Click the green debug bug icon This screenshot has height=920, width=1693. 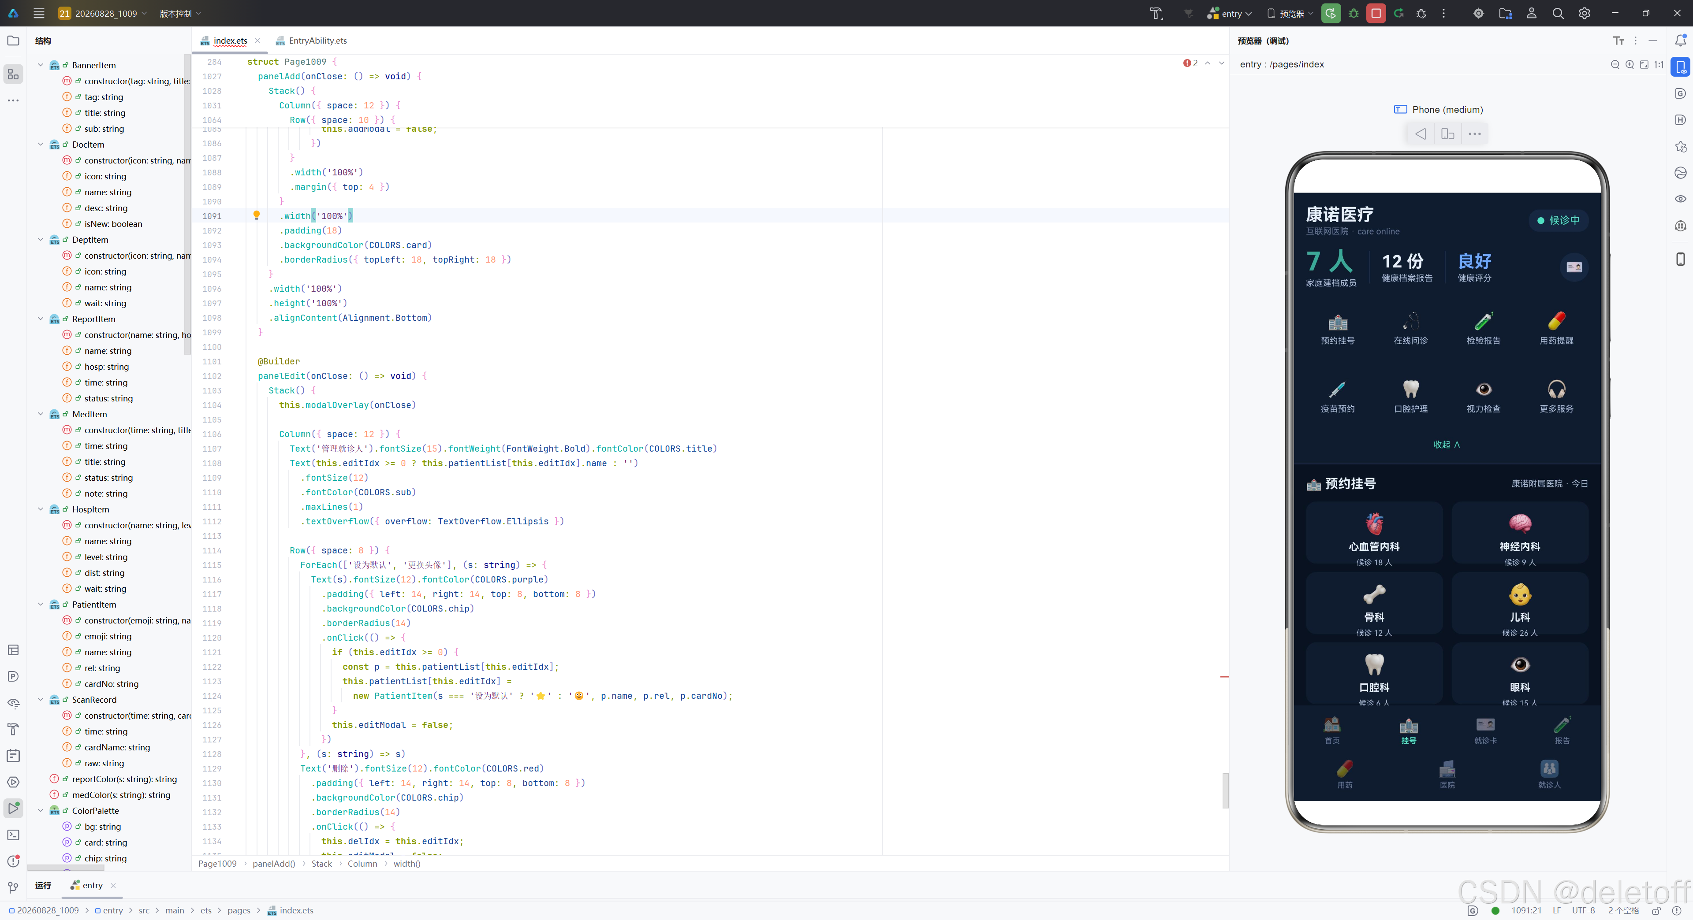pyautogui.click(x=1354, y=13)
